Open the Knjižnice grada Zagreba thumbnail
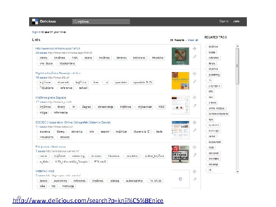 181,105
